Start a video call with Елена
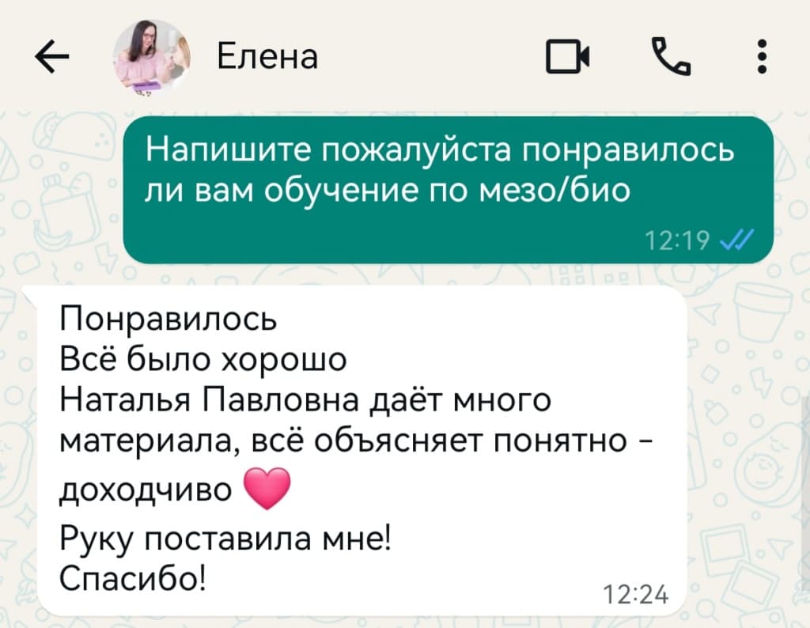 point(568,56)
